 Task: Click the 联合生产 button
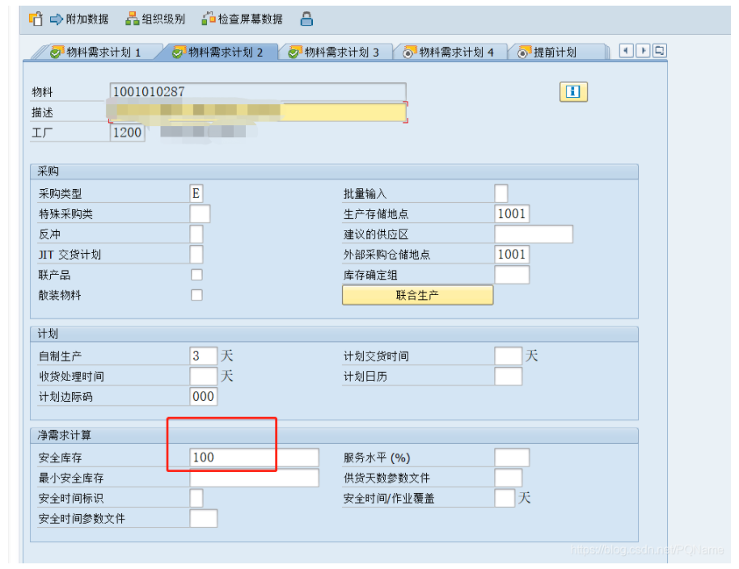coord(417,294)
